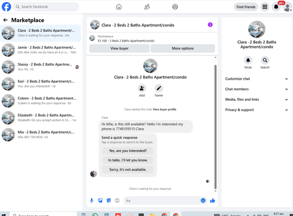Expand Media, files and links section
The width and height of the screenshot is (293, 216).
click(x=257, y=100)
